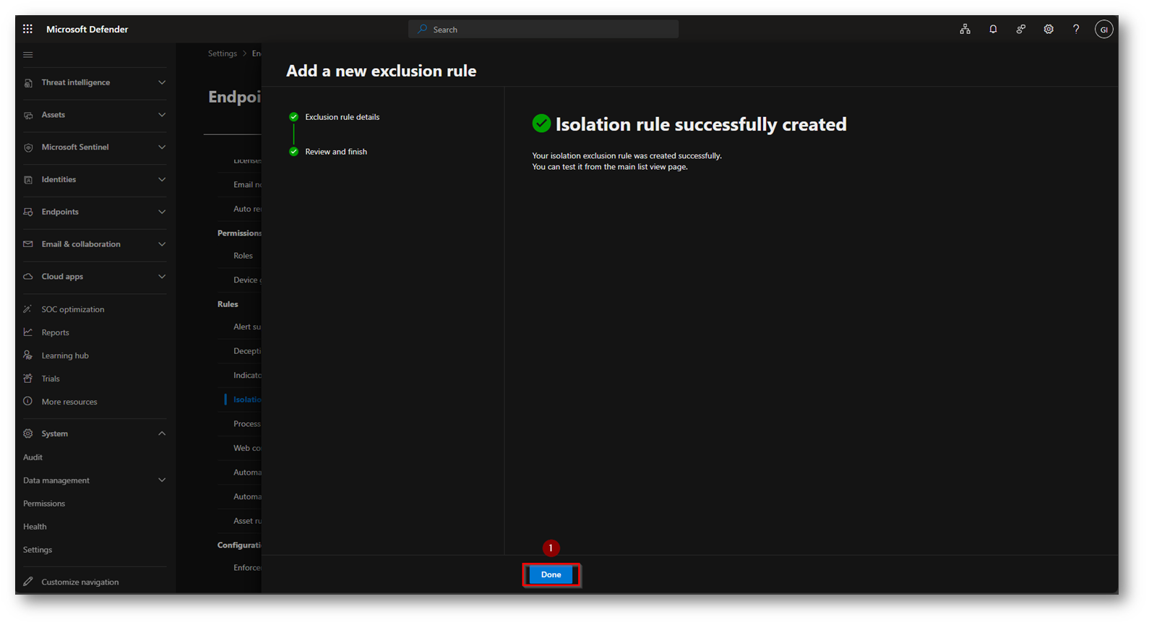
Task: Select Trials in the navigation
Action: pos(51,379)
